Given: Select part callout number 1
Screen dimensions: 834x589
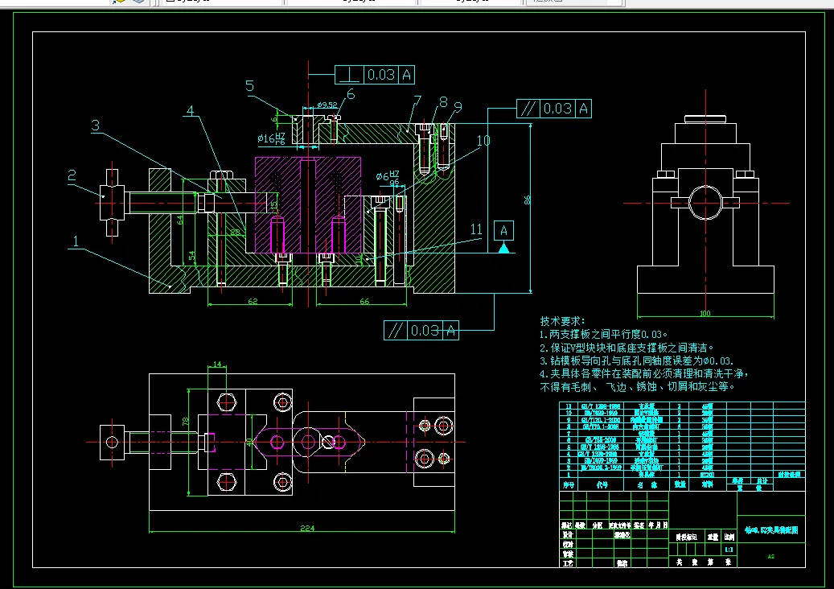Looking at the screenshot, I should pyautogui.click(x=76, y=241).
